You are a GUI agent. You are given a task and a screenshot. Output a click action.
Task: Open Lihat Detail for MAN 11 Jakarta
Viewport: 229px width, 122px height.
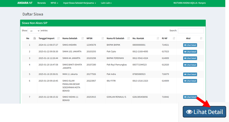tap(190, 74)
